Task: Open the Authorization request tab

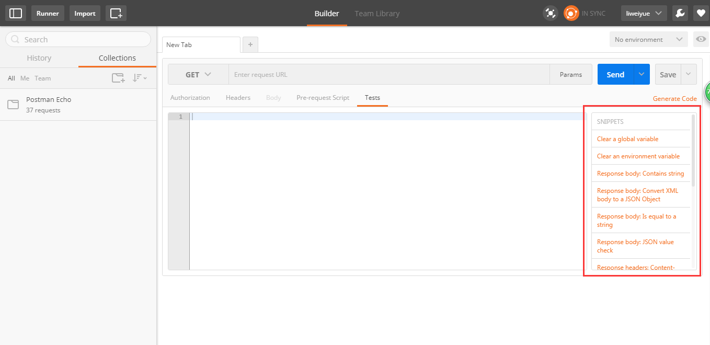Action: (190, 98)
